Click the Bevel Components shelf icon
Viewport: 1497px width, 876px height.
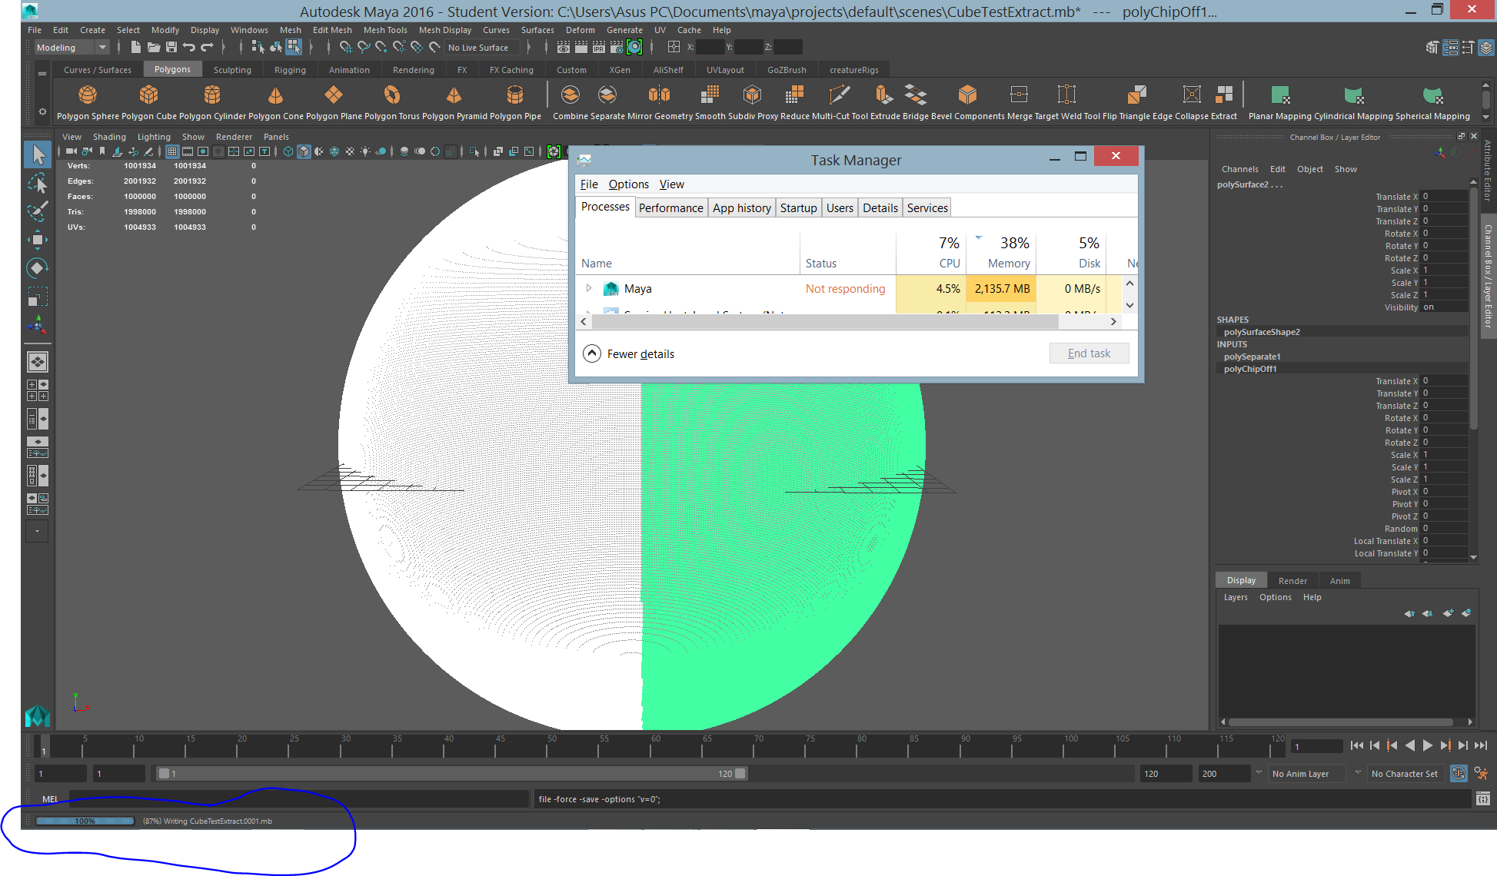tap(967, 95)
